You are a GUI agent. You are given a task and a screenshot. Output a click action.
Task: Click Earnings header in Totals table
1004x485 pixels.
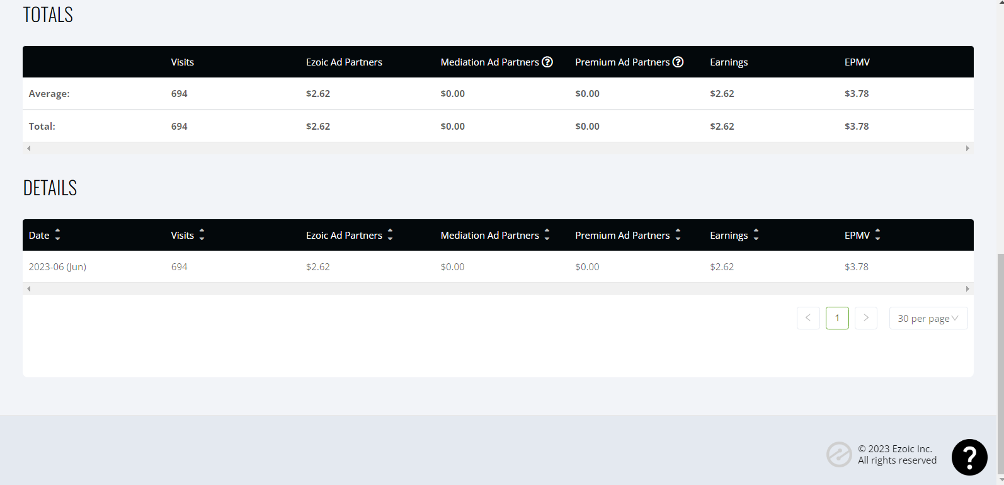[729, 62]
